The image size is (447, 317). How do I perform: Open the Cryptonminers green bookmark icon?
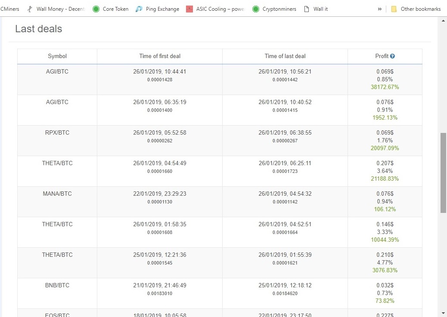[256, 9]
